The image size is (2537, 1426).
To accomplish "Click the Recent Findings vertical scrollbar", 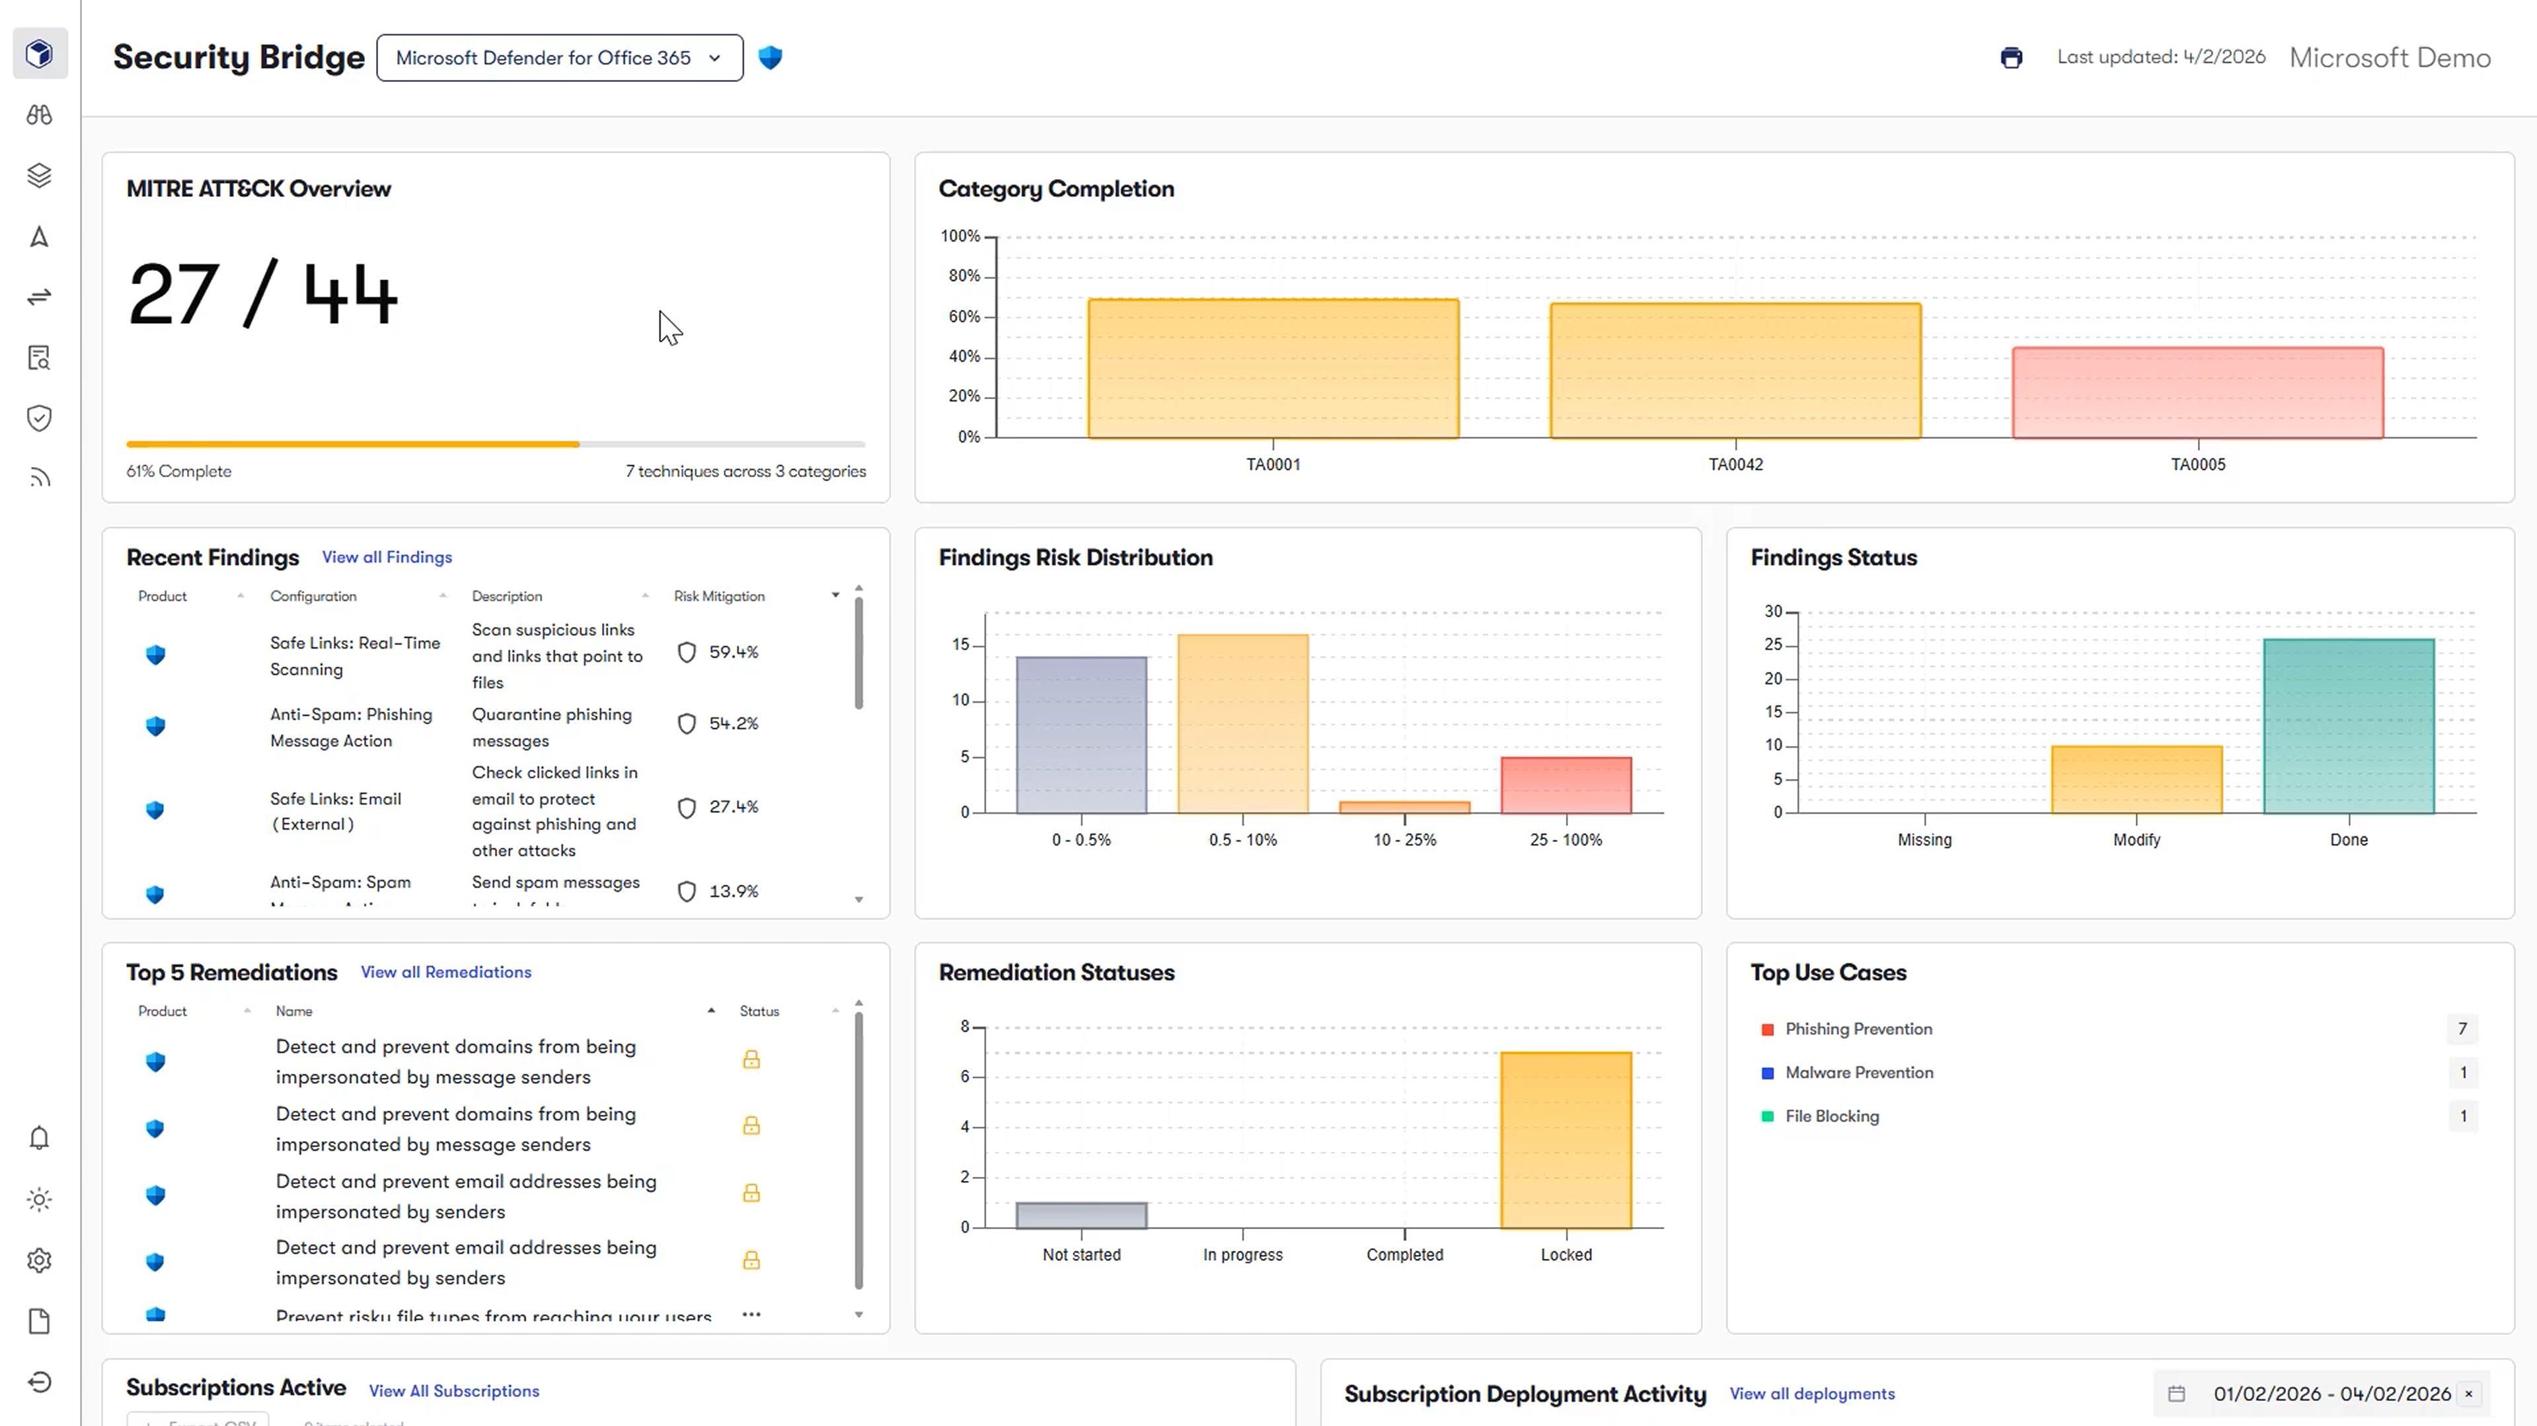I will point(859,655).
